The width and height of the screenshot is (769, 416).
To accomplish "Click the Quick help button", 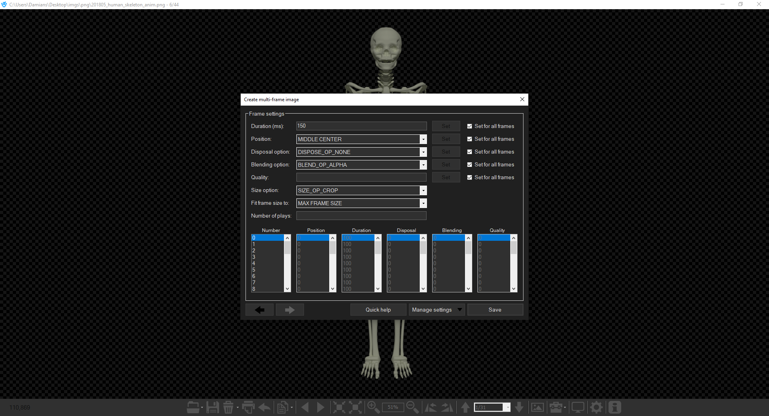I will point(378,310).
